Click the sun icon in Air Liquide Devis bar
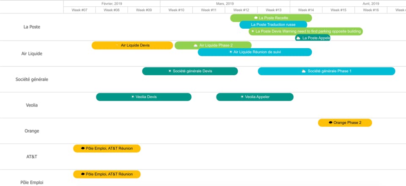406x186 pixels. (x=117, y=45)
